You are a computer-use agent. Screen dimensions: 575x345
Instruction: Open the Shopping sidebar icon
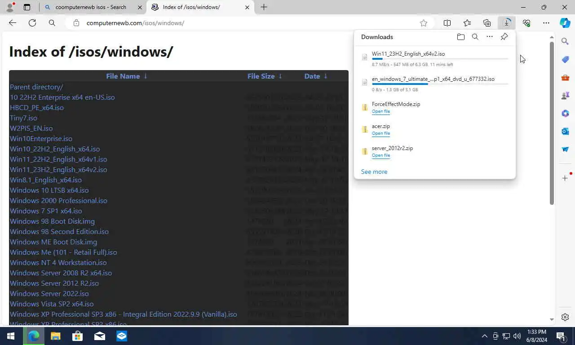[565, 59]
